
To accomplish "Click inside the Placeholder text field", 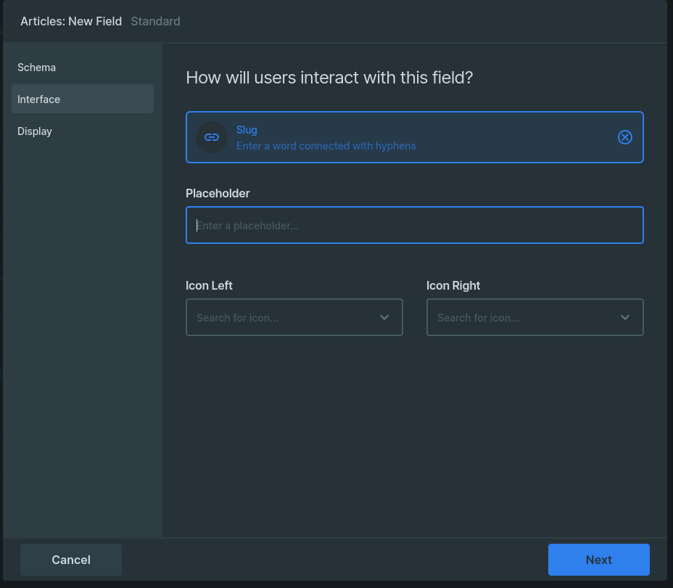I will tap(414, 225).
